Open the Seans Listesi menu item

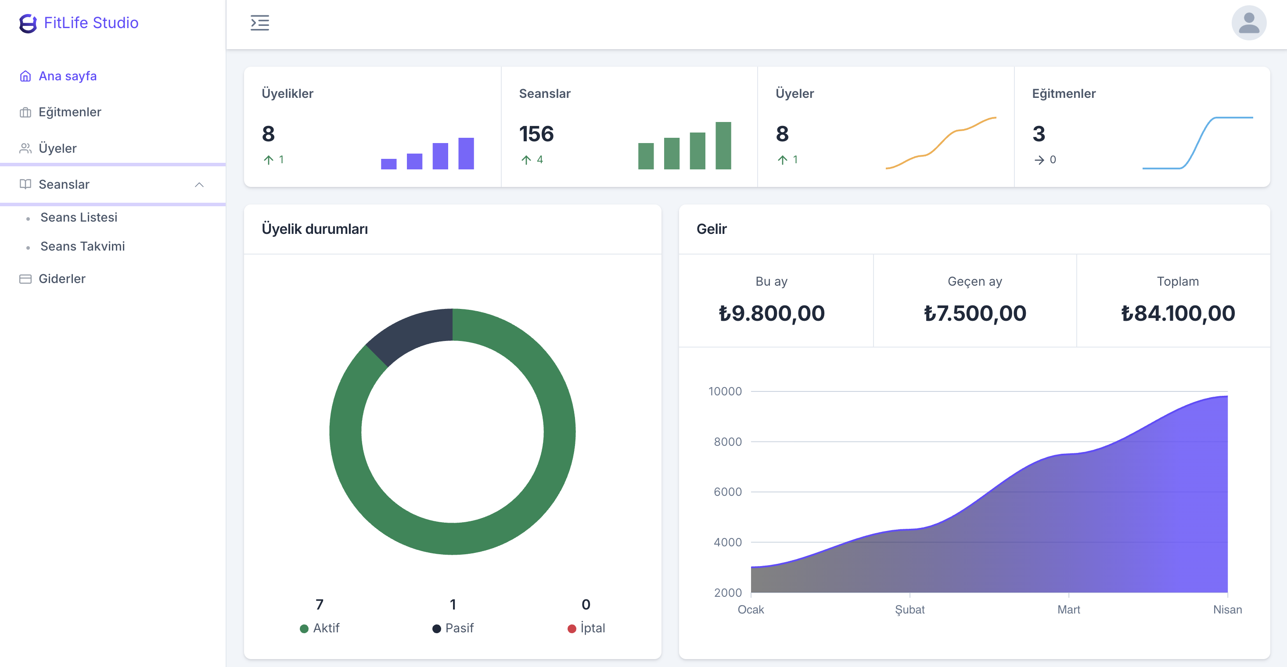click(x=79, y=217)
